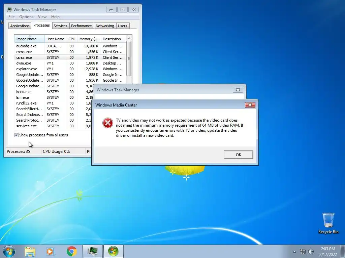Open Windows Explorer from the taskbar
345x258 pixels.
30,251
